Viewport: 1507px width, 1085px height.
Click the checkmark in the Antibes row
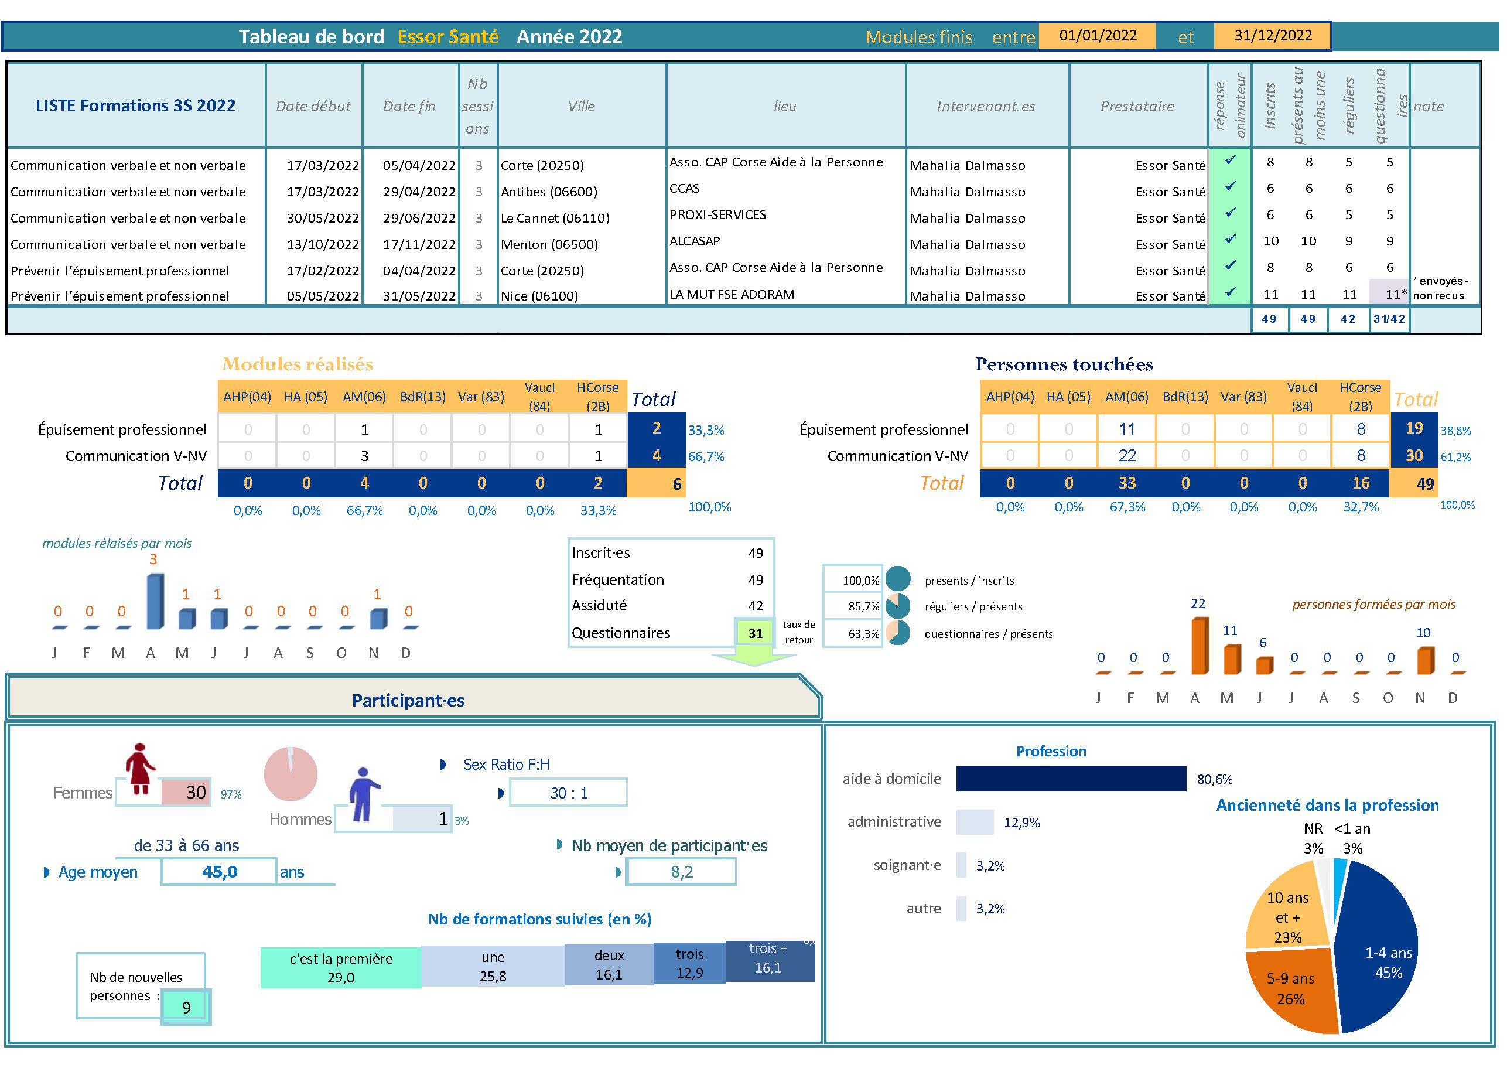1230,186
